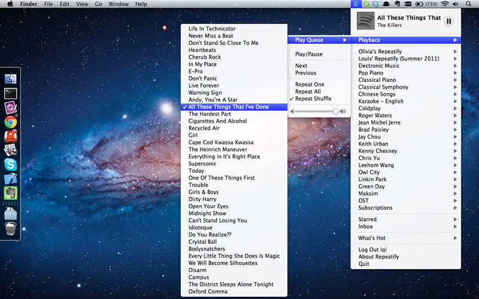
Task: Click the low-volume speaker icon beside the slider
Action: point(292,112)
